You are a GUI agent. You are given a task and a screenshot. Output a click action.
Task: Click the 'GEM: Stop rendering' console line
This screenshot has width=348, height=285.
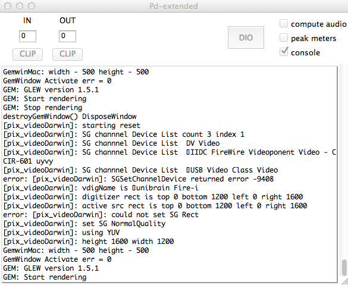coord(43,108)
